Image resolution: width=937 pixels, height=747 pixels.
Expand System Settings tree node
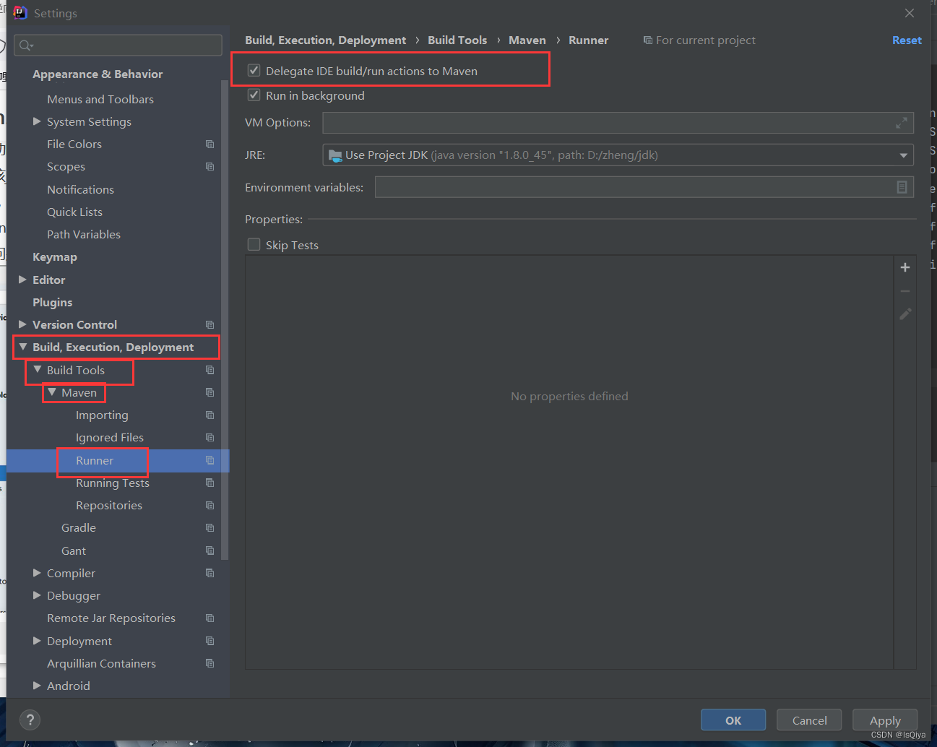pos(37,121)
